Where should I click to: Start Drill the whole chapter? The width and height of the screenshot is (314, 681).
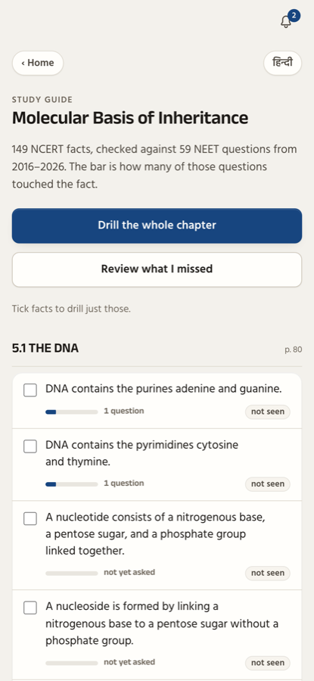[x=157, y=225]
